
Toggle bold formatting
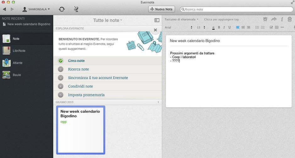pos(219,27)
